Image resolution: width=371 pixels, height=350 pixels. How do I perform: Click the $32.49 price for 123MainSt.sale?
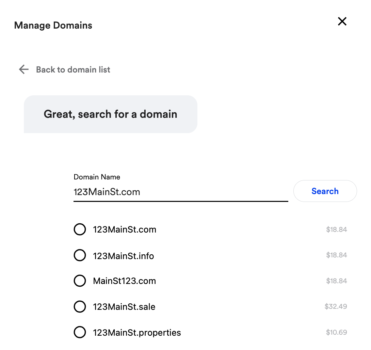(x=336, y=306)
